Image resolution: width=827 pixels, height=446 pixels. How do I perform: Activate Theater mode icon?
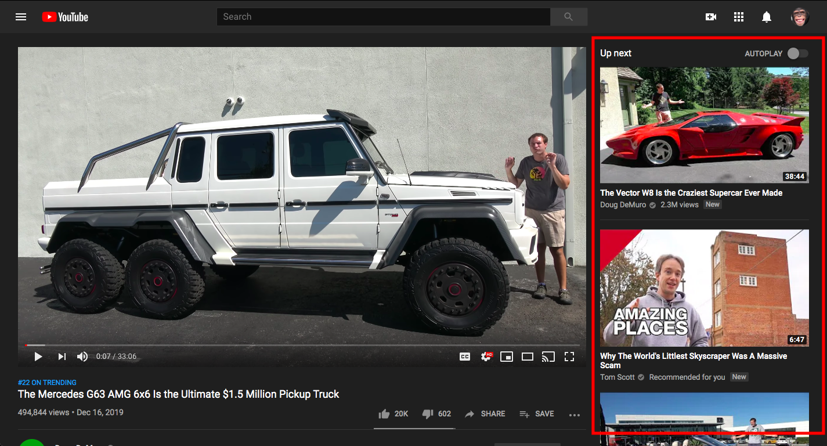coord(527,356)
